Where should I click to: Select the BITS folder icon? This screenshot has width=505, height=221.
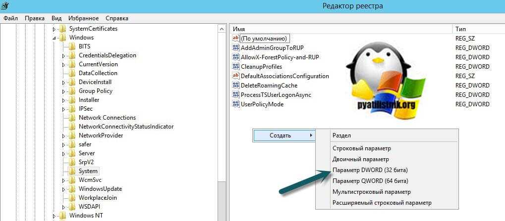coord(73,46)
